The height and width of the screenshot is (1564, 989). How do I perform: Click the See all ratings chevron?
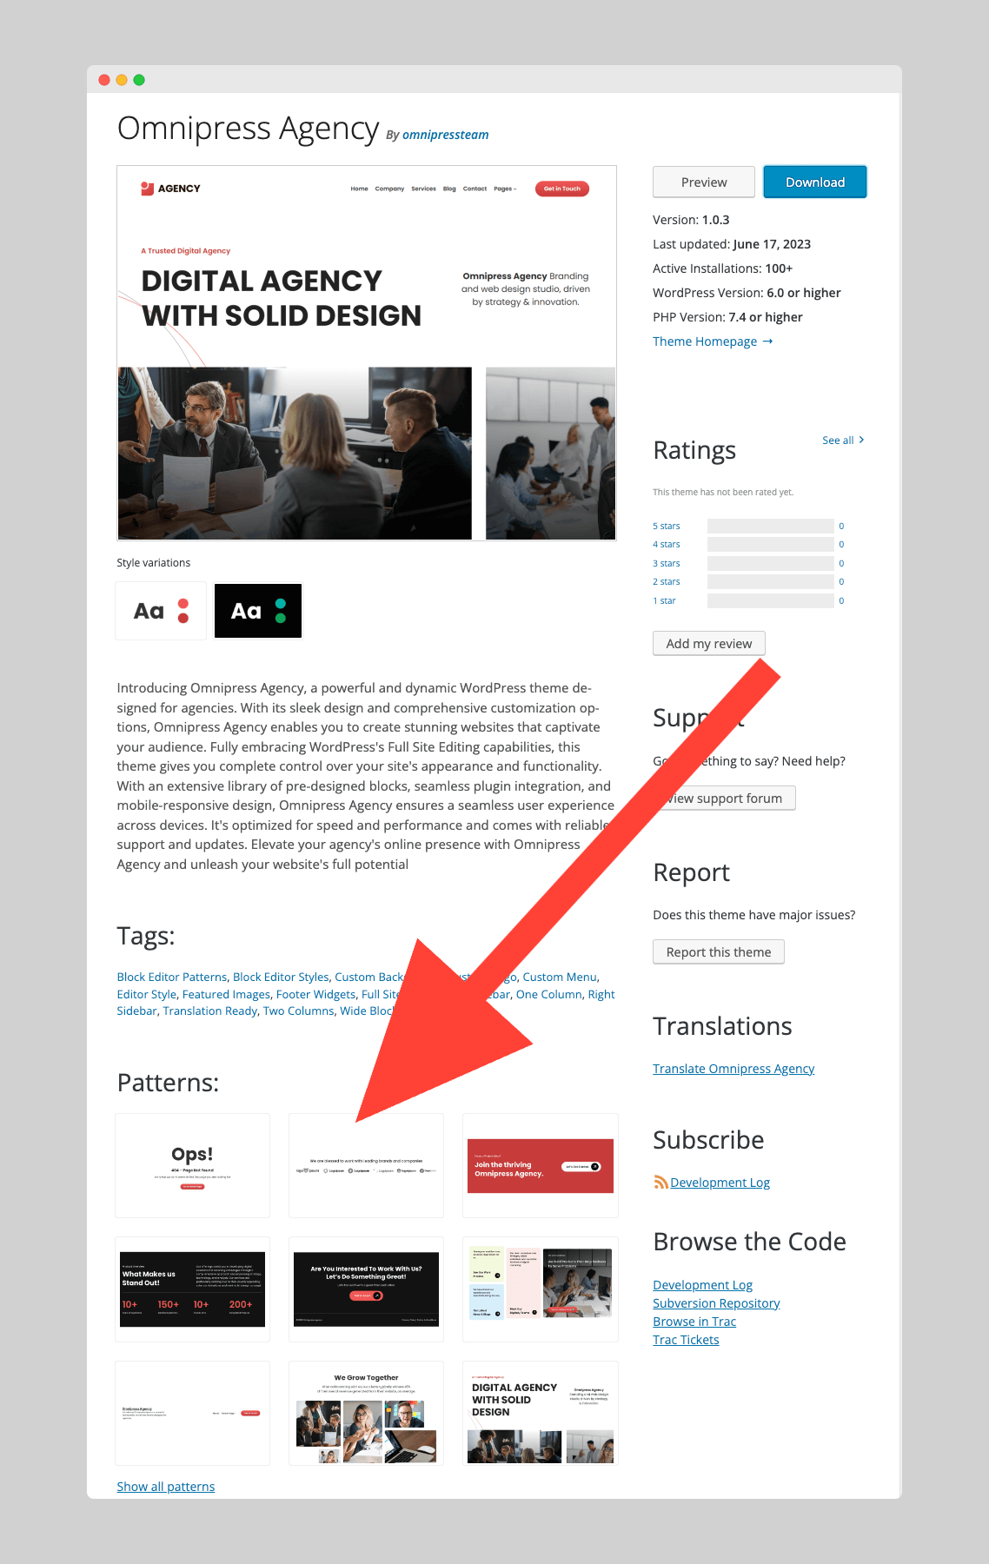[x=861, y=440]
